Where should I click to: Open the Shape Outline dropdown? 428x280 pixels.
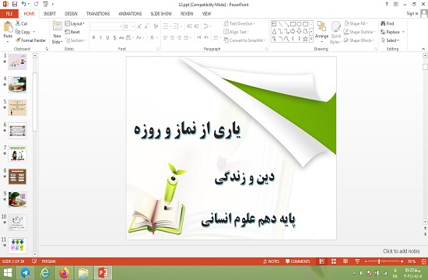[360, 32]
